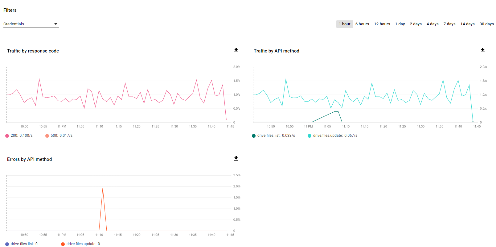Viewport: 496px width, 247px height.
Task: Pick the 4 days range
Action: click(x=432, y=24)
